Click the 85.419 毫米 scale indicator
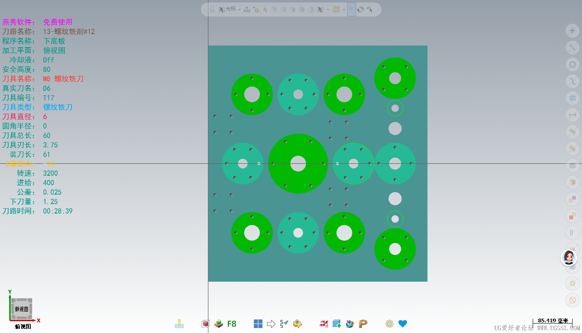Image resolution: width=582 pixels, height=333 pixels. point(553,321)
